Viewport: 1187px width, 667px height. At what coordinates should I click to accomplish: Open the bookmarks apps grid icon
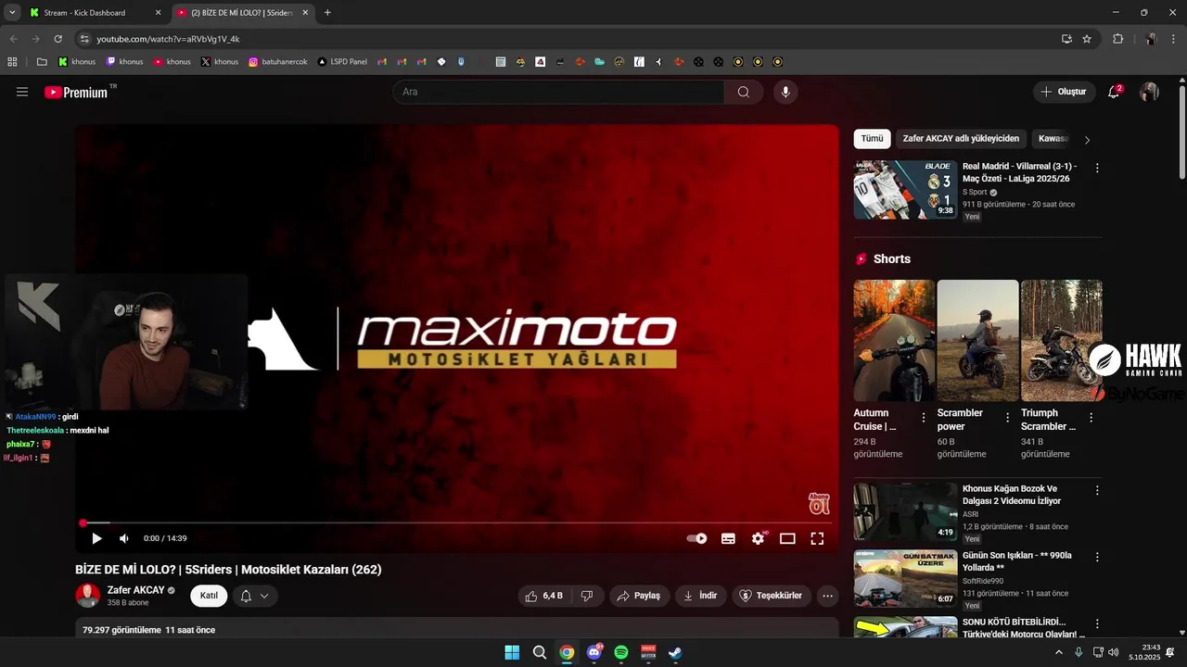pyautogui.click(x=12, y=62)
